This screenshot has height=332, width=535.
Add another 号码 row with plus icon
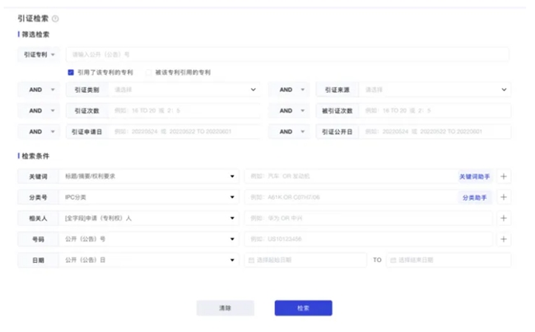[x=504, y=239]
